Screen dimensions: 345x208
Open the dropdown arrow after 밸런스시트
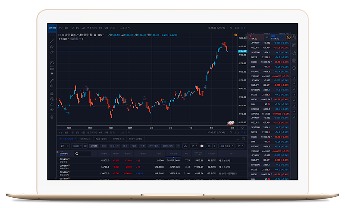(178, 146)
